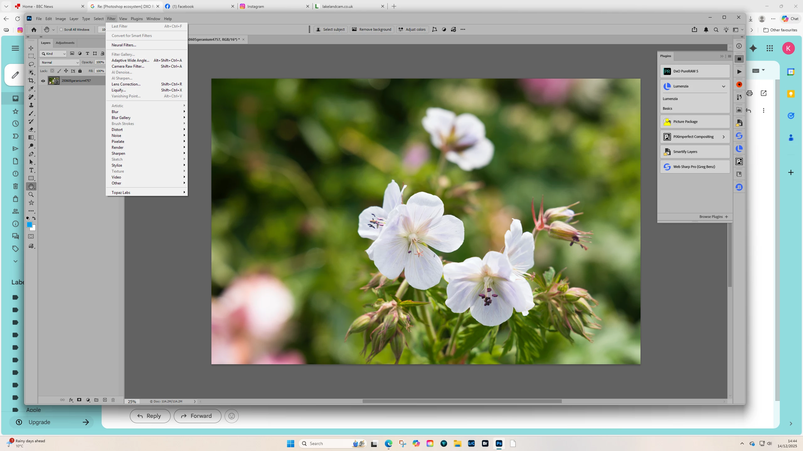Expand the Blur filter submenu

point(146,112)
